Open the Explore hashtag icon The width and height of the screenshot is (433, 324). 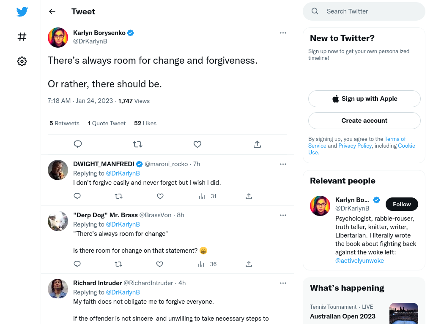(22, 37)
